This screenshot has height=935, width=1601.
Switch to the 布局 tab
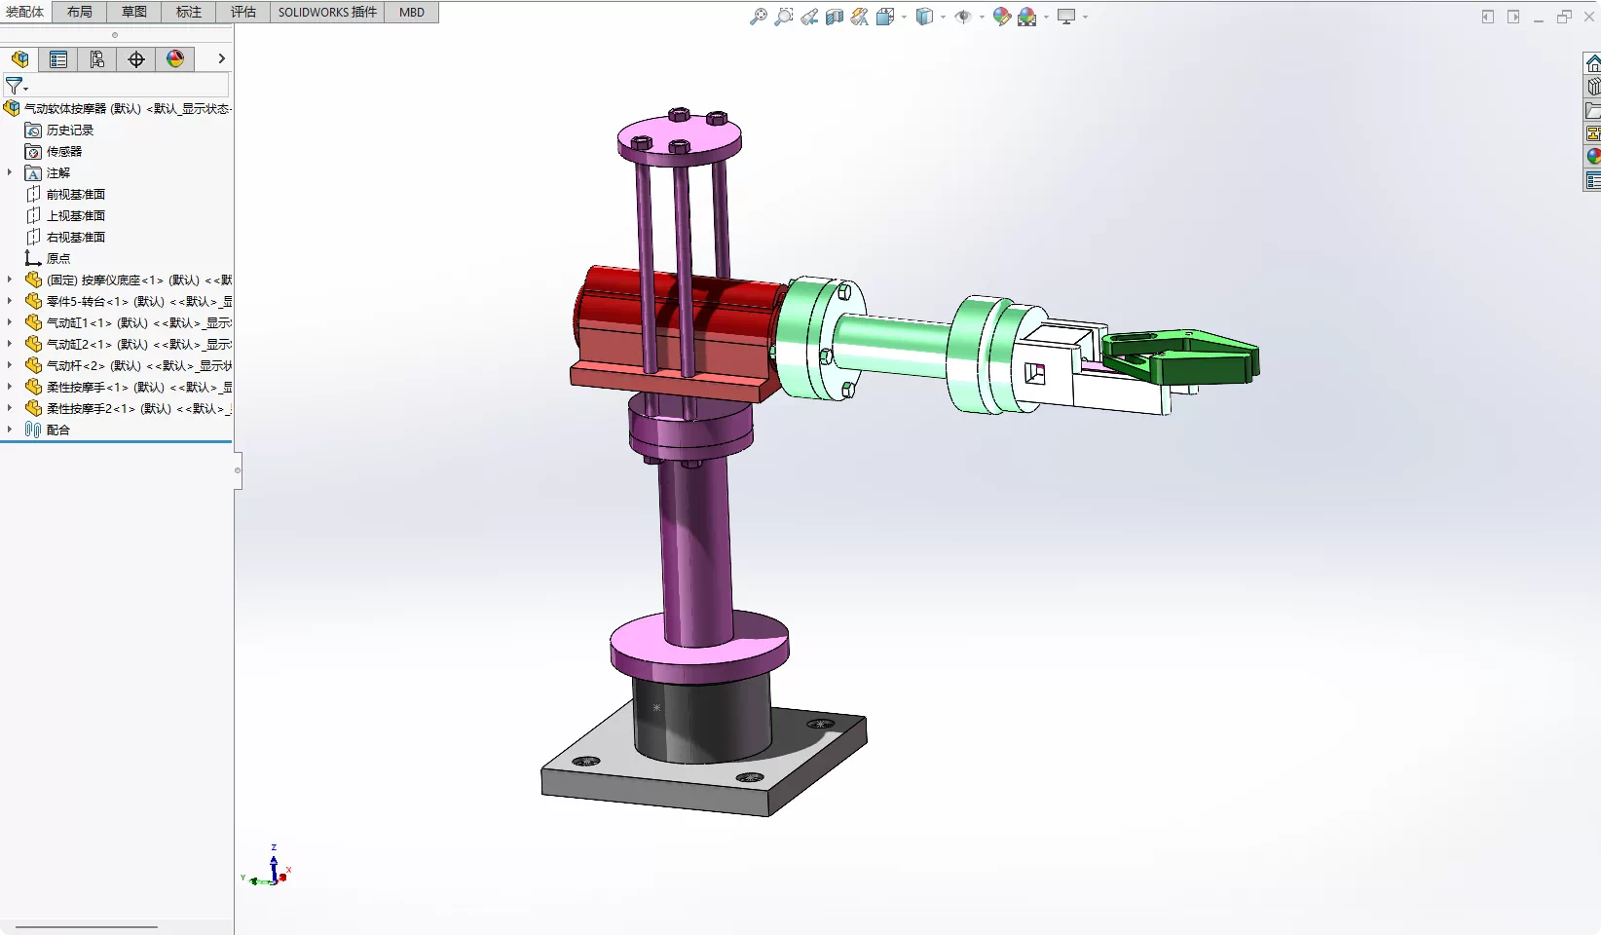pyautogui.click(x=80, y=12)
